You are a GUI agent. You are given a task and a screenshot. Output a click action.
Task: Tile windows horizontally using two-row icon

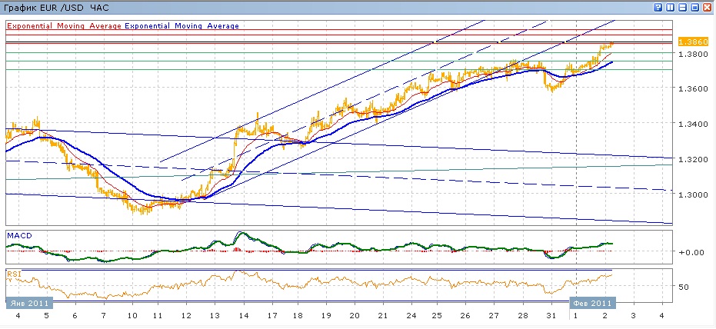(x=683, y=7)
